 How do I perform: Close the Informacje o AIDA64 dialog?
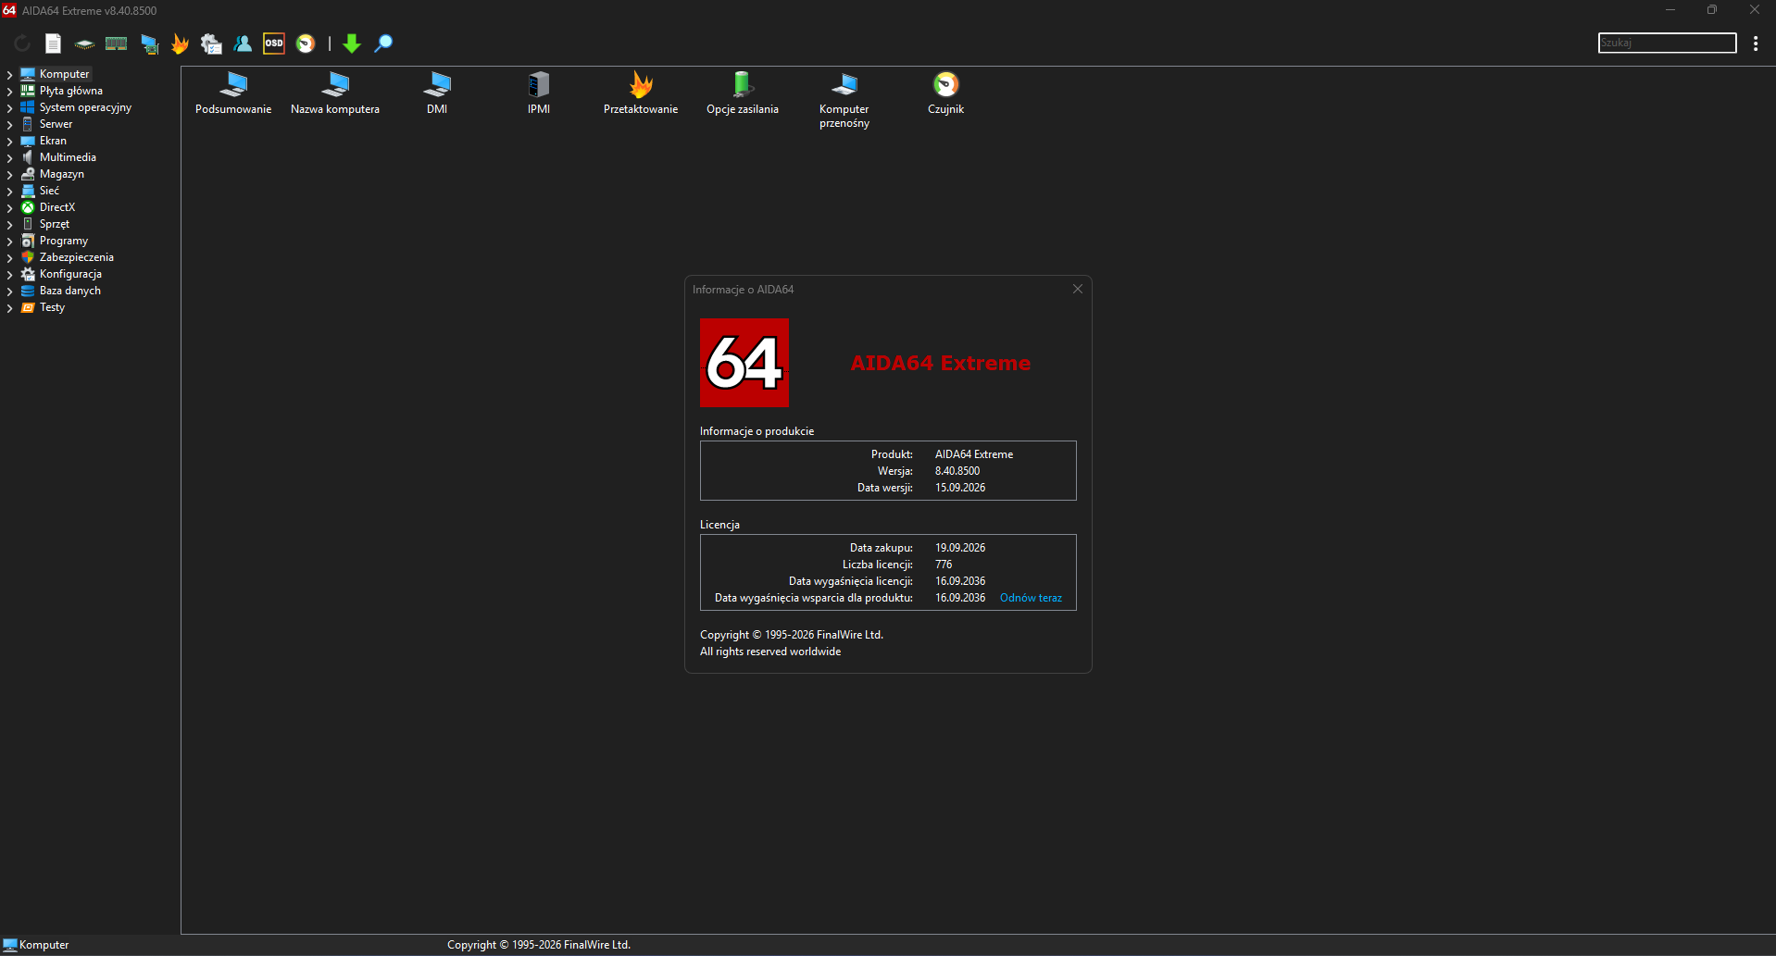(x=1078, y=289)
